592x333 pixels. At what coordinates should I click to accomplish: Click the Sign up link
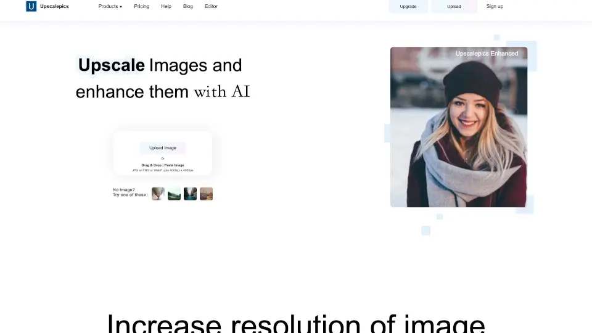(495, 6)
